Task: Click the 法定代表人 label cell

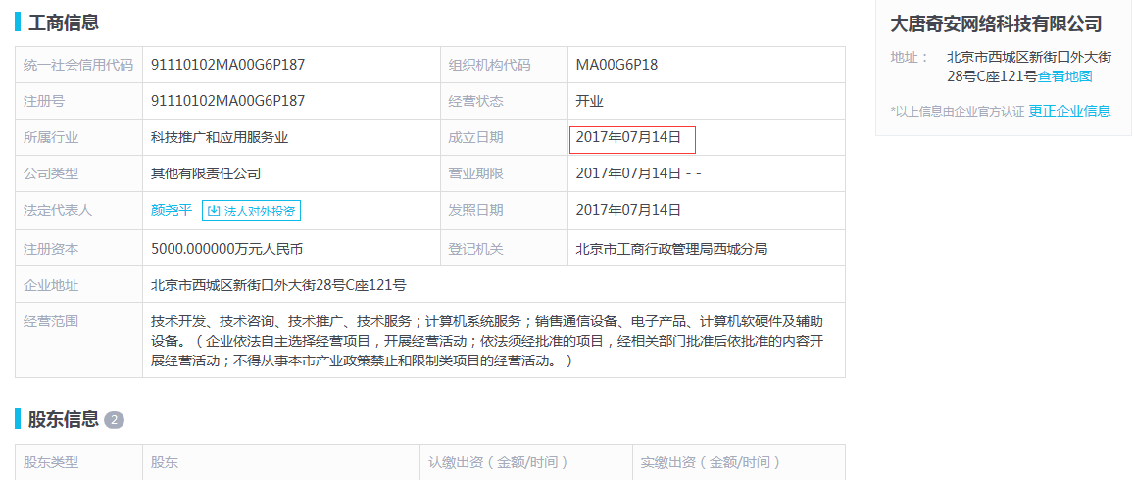Action: [78, 211]
